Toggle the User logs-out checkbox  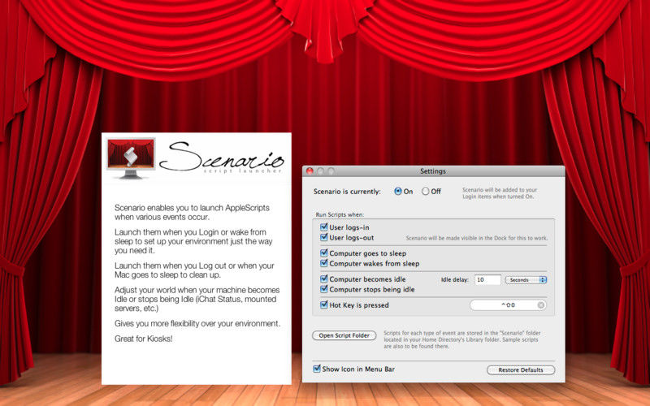pyautogui.click(x=324, y=238)
